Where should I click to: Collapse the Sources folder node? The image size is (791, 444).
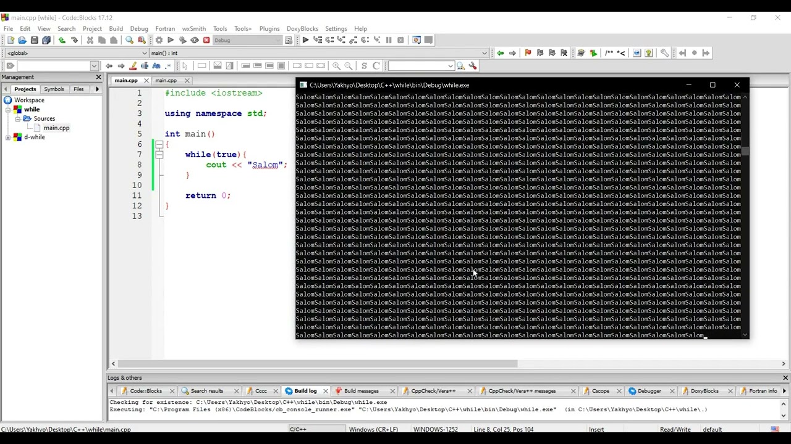click(x=18, y=118)
